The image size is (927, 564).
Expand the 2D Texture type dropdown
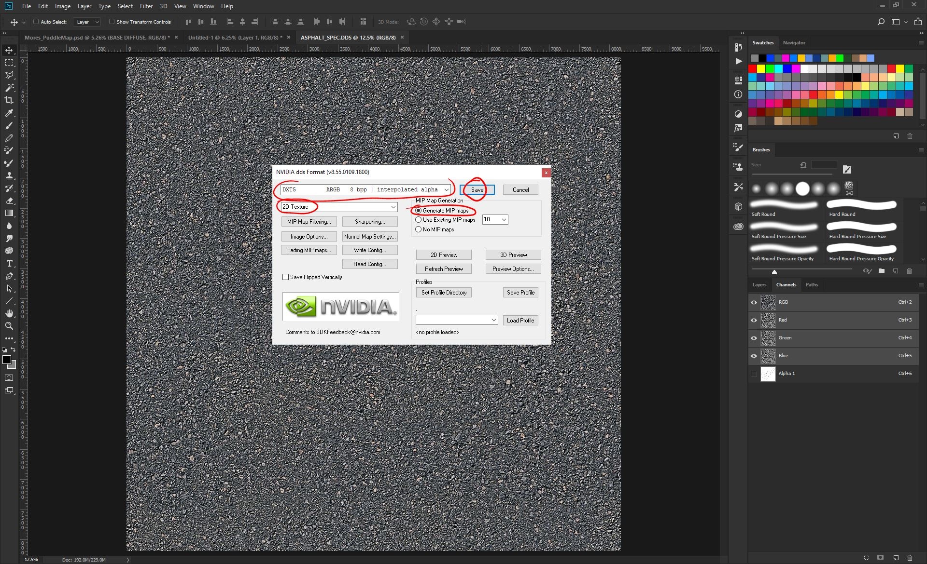(x=339, y=207)
